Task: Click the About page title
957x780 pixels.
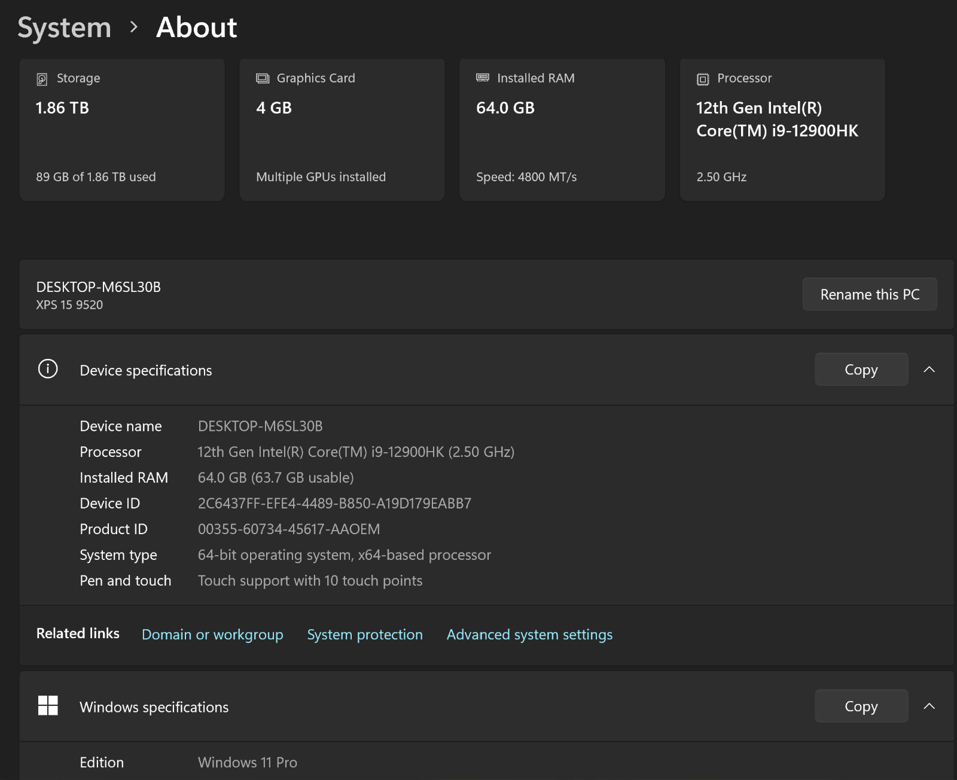Action: [196, 28]
